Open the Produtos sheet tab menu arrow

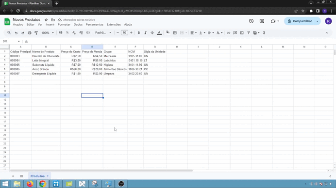pyautogui.click(x=48, y=176)
